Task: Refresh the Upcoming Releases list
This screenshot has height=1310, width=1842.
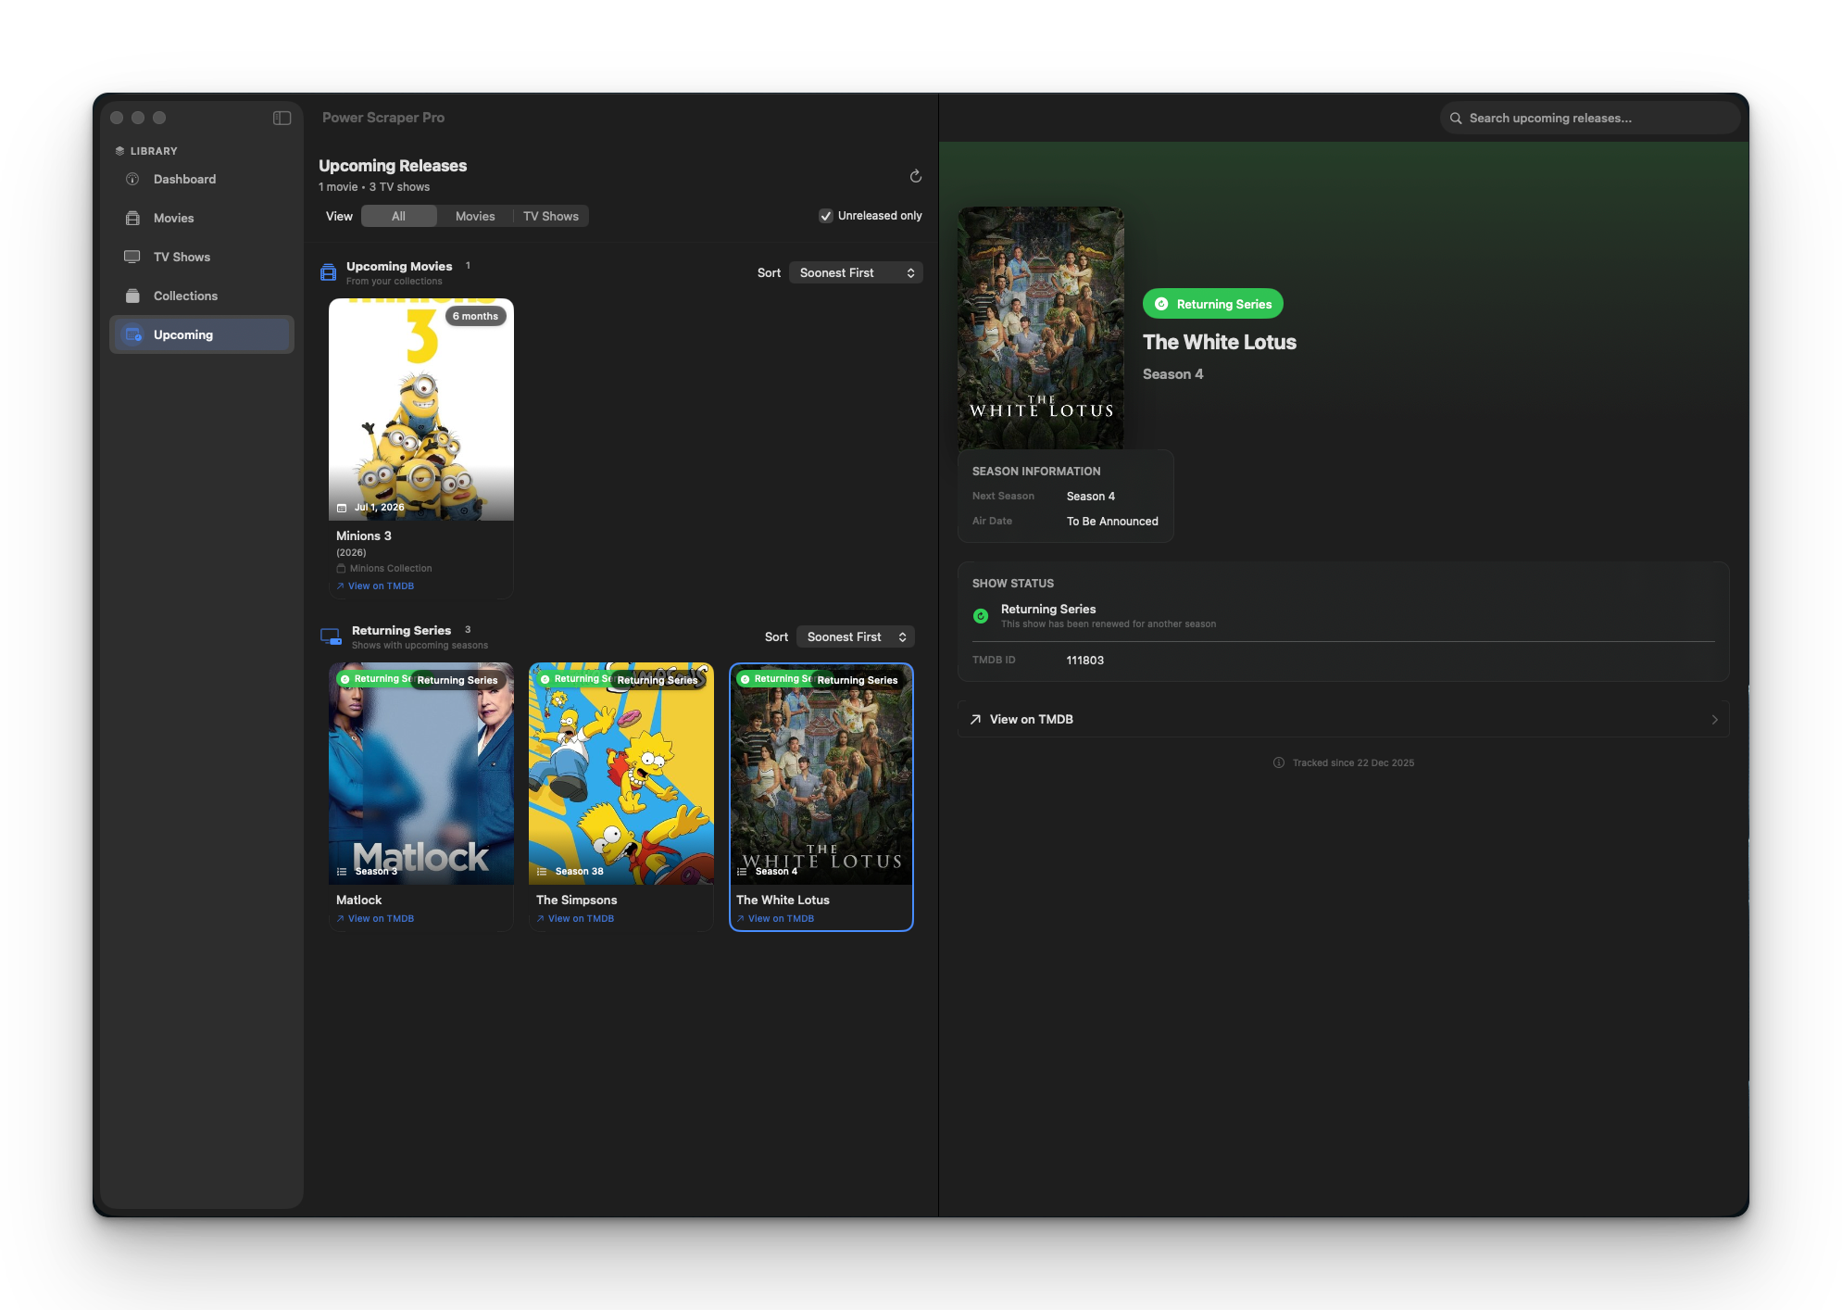Action: coord(915,175)
